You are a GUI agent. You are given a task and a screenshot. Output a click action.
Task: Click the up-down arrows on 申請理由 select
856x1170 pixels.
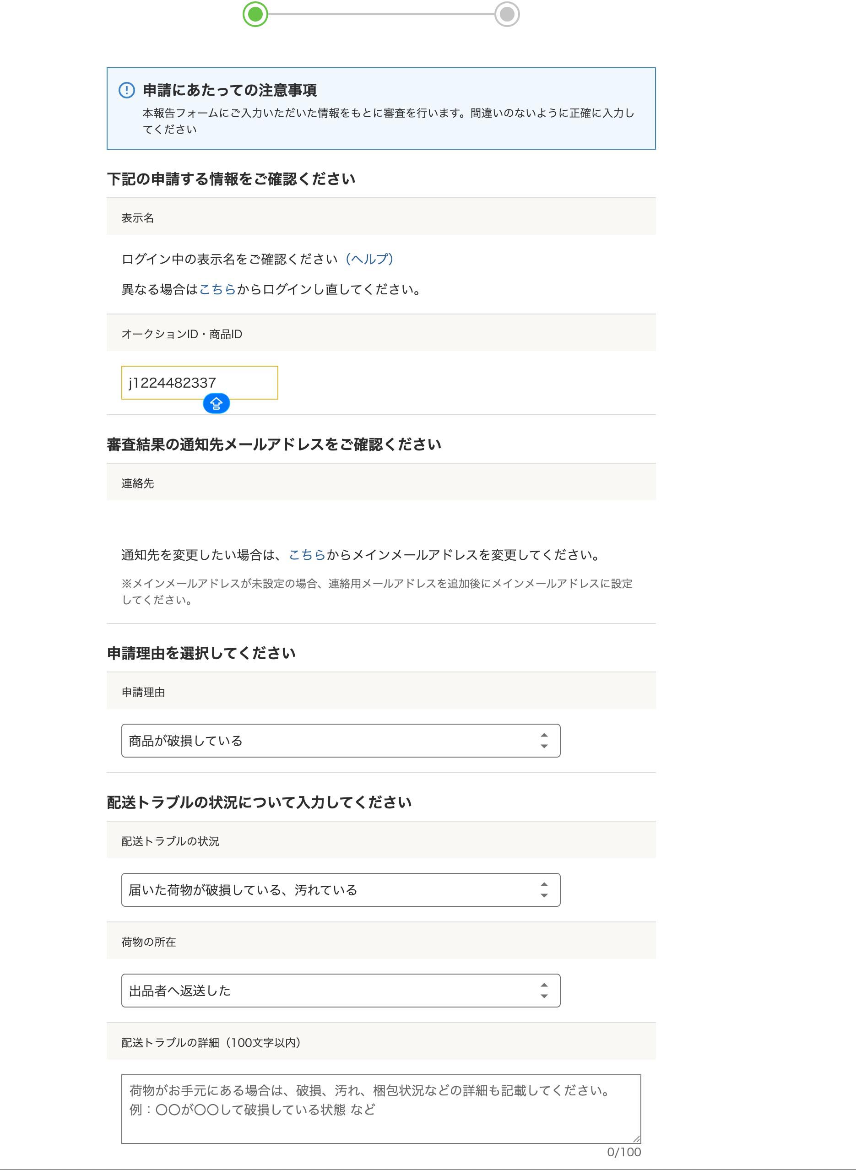point(543,741)
